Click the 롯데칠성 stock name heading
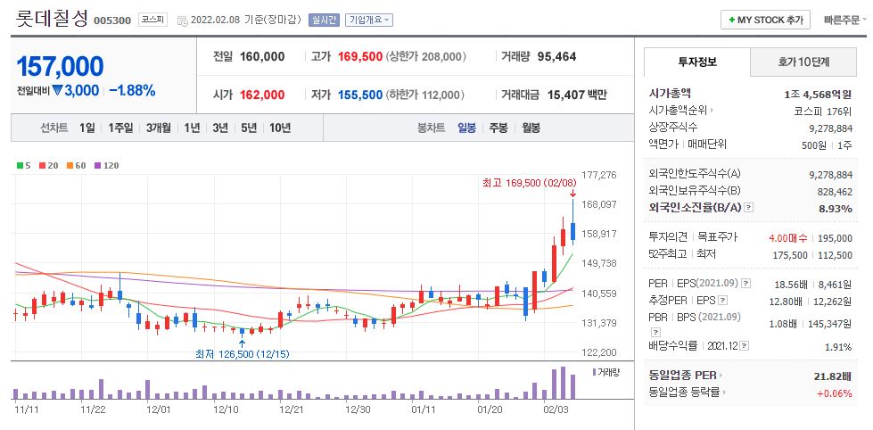 [52, 18]
